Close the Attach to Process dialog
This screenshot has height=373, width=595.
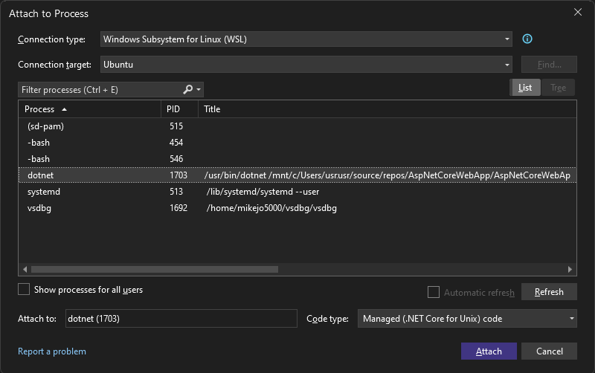[x=578, y=13]
